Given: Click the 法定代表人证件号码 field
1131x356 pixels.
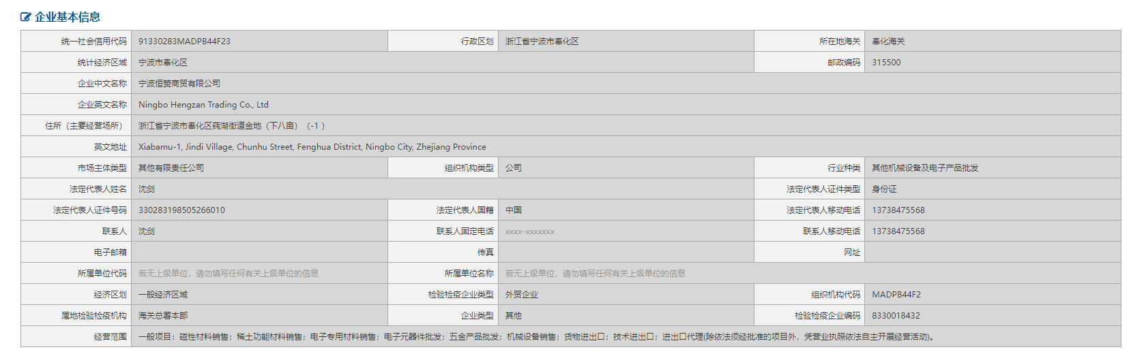Looking at the screenshot, I should (x=259, y=210).
